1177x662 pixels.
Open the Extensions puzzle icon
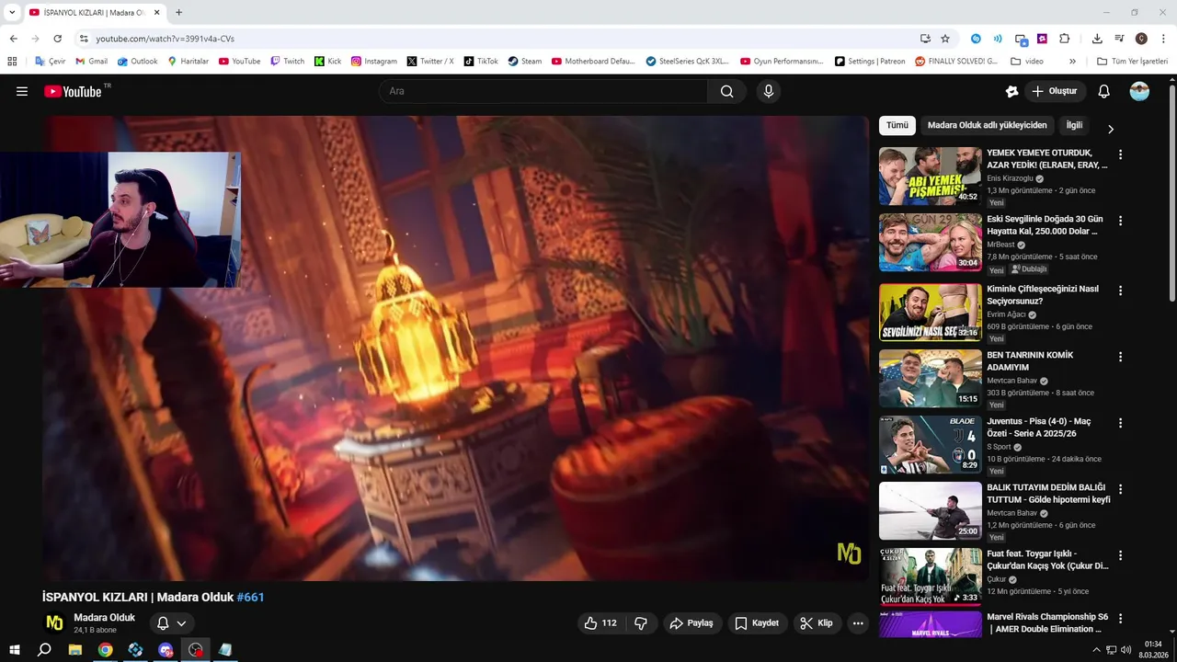1065,39
